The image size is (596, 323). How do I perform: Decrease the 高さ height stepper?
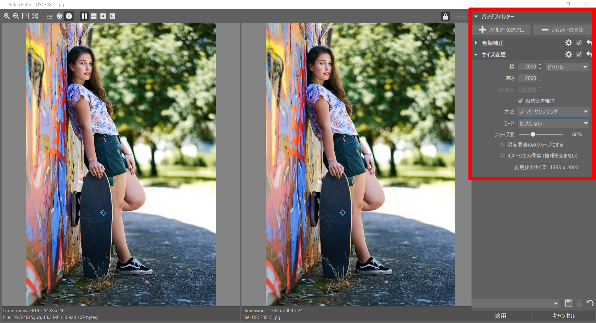(x=540, y=80)
